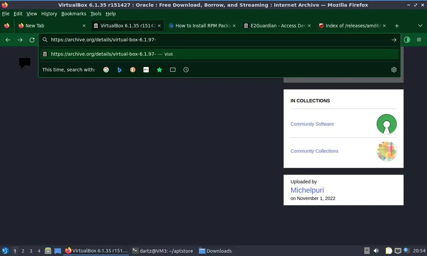Open the Tools menu
The image size is (427, 256).
pos(96,14)
